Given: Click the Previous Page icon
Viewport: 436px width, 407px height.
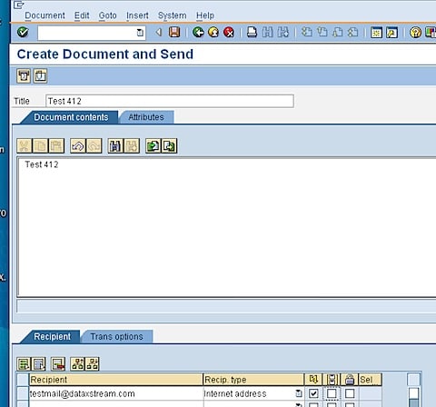Looking at the screenshot, I should pyautogui.click(x=322, y=32).
